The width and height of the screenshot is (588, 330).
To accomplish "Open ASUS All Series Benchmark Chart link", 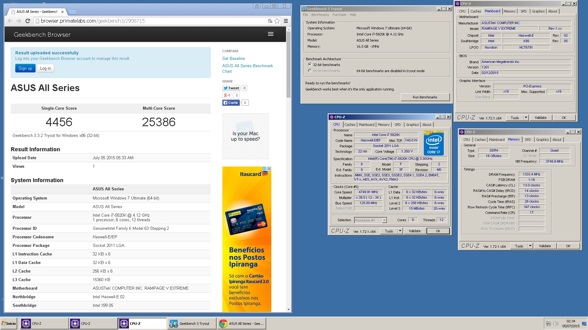I will coord(247,68).
